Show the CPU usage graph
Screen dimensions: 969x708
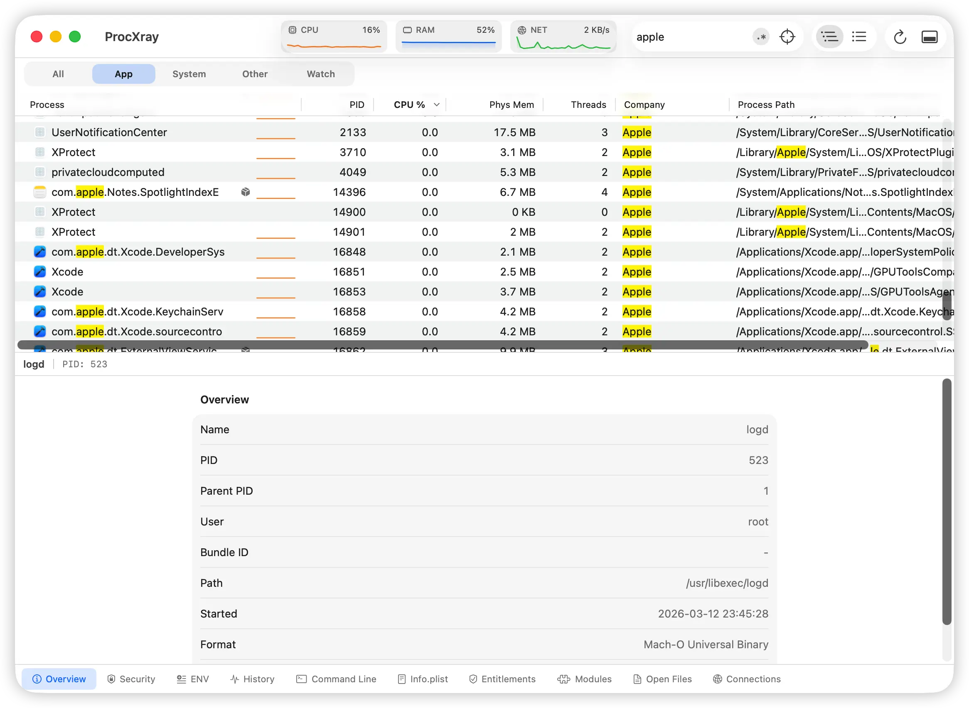334,36
